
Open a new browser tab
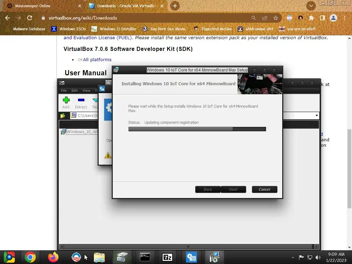click(x=175, y=6)
